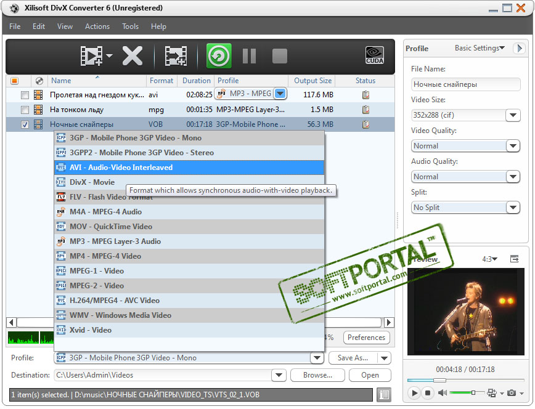Collapse the bottom Profile combo box arrow

tap(317, 358)
